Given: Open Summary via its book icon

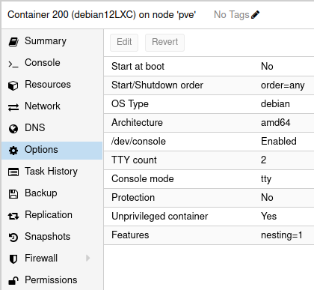Looking at the screenshot, I should coord(13,42).
